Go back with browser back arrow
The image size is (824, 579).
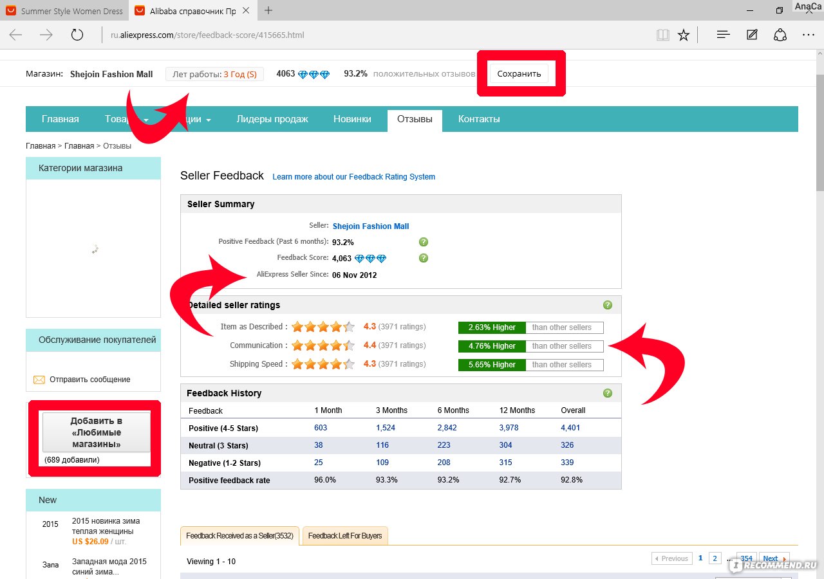click(x=16, y=35)
